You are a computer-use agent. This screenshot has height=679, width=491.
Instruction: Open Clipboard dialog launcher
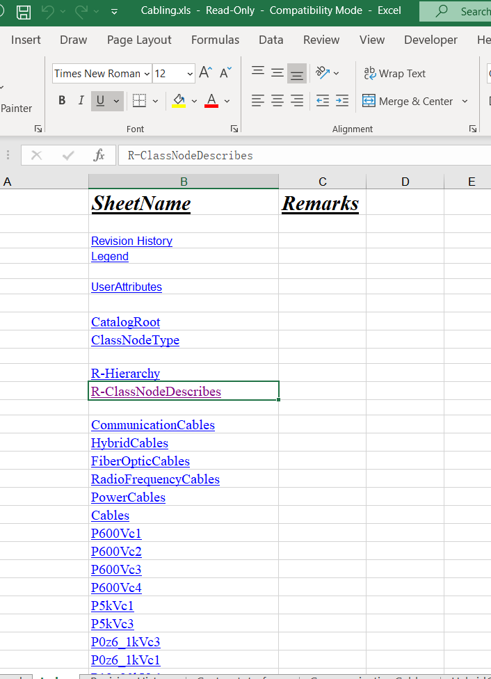(x=38, y=129)
